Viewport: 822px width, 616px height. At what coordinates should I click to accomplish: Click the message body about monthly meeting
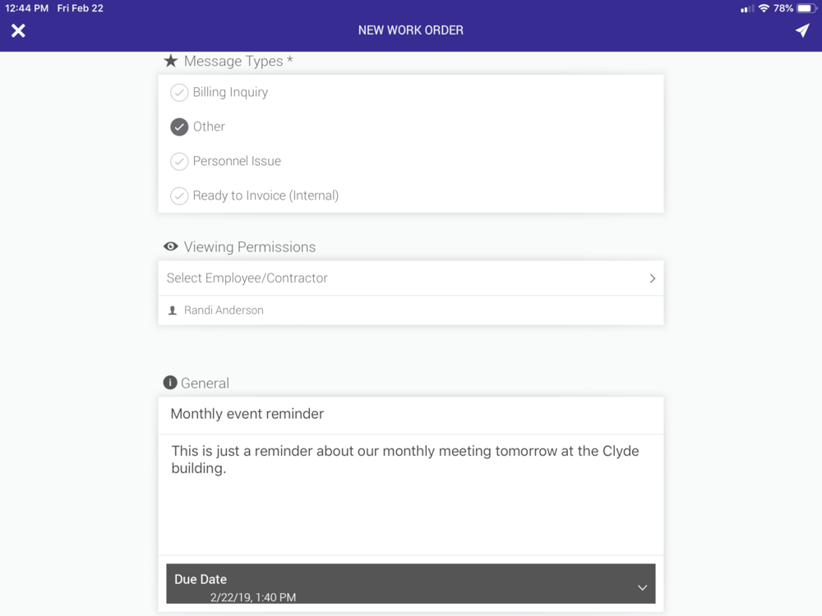pyautogui.click(x=411, y=494)
